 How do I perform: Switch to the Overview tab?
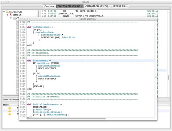[49, 6]
